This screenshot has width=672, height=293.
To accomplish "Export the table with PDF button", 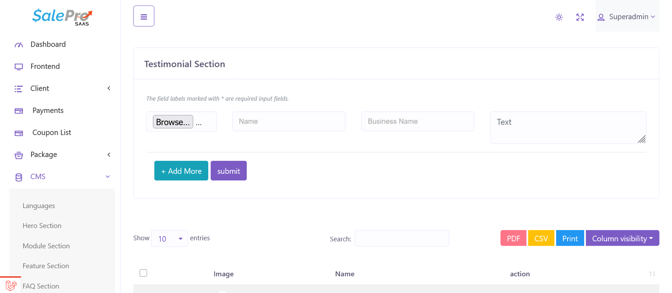I will [513, 238].
